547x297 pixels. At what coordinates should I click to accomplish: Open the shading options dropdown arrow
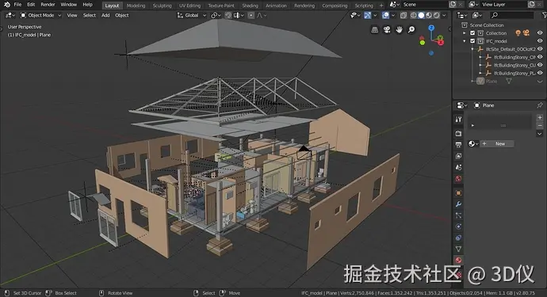[x=444, y=15]
